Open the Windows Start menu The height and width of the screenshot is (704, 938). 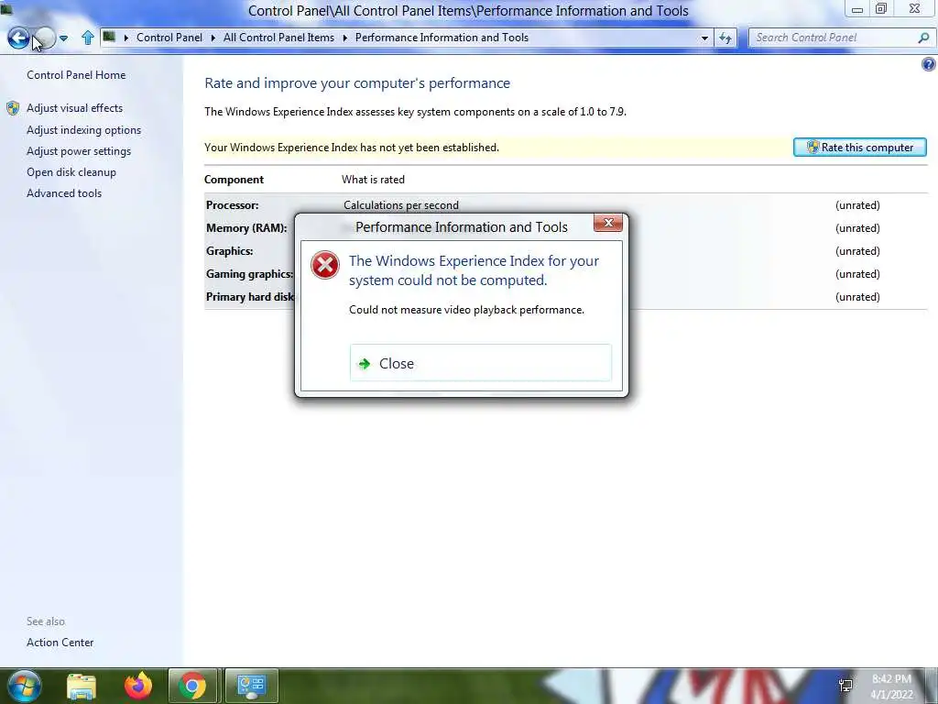(25, 686)
